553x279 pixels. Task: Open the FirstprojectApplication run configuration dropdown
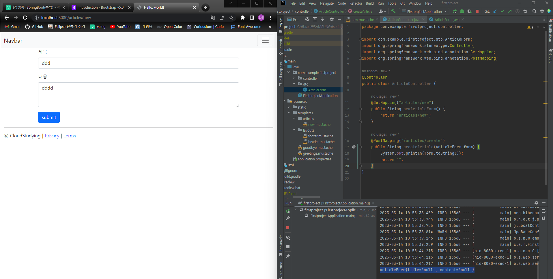coord(424,11)
